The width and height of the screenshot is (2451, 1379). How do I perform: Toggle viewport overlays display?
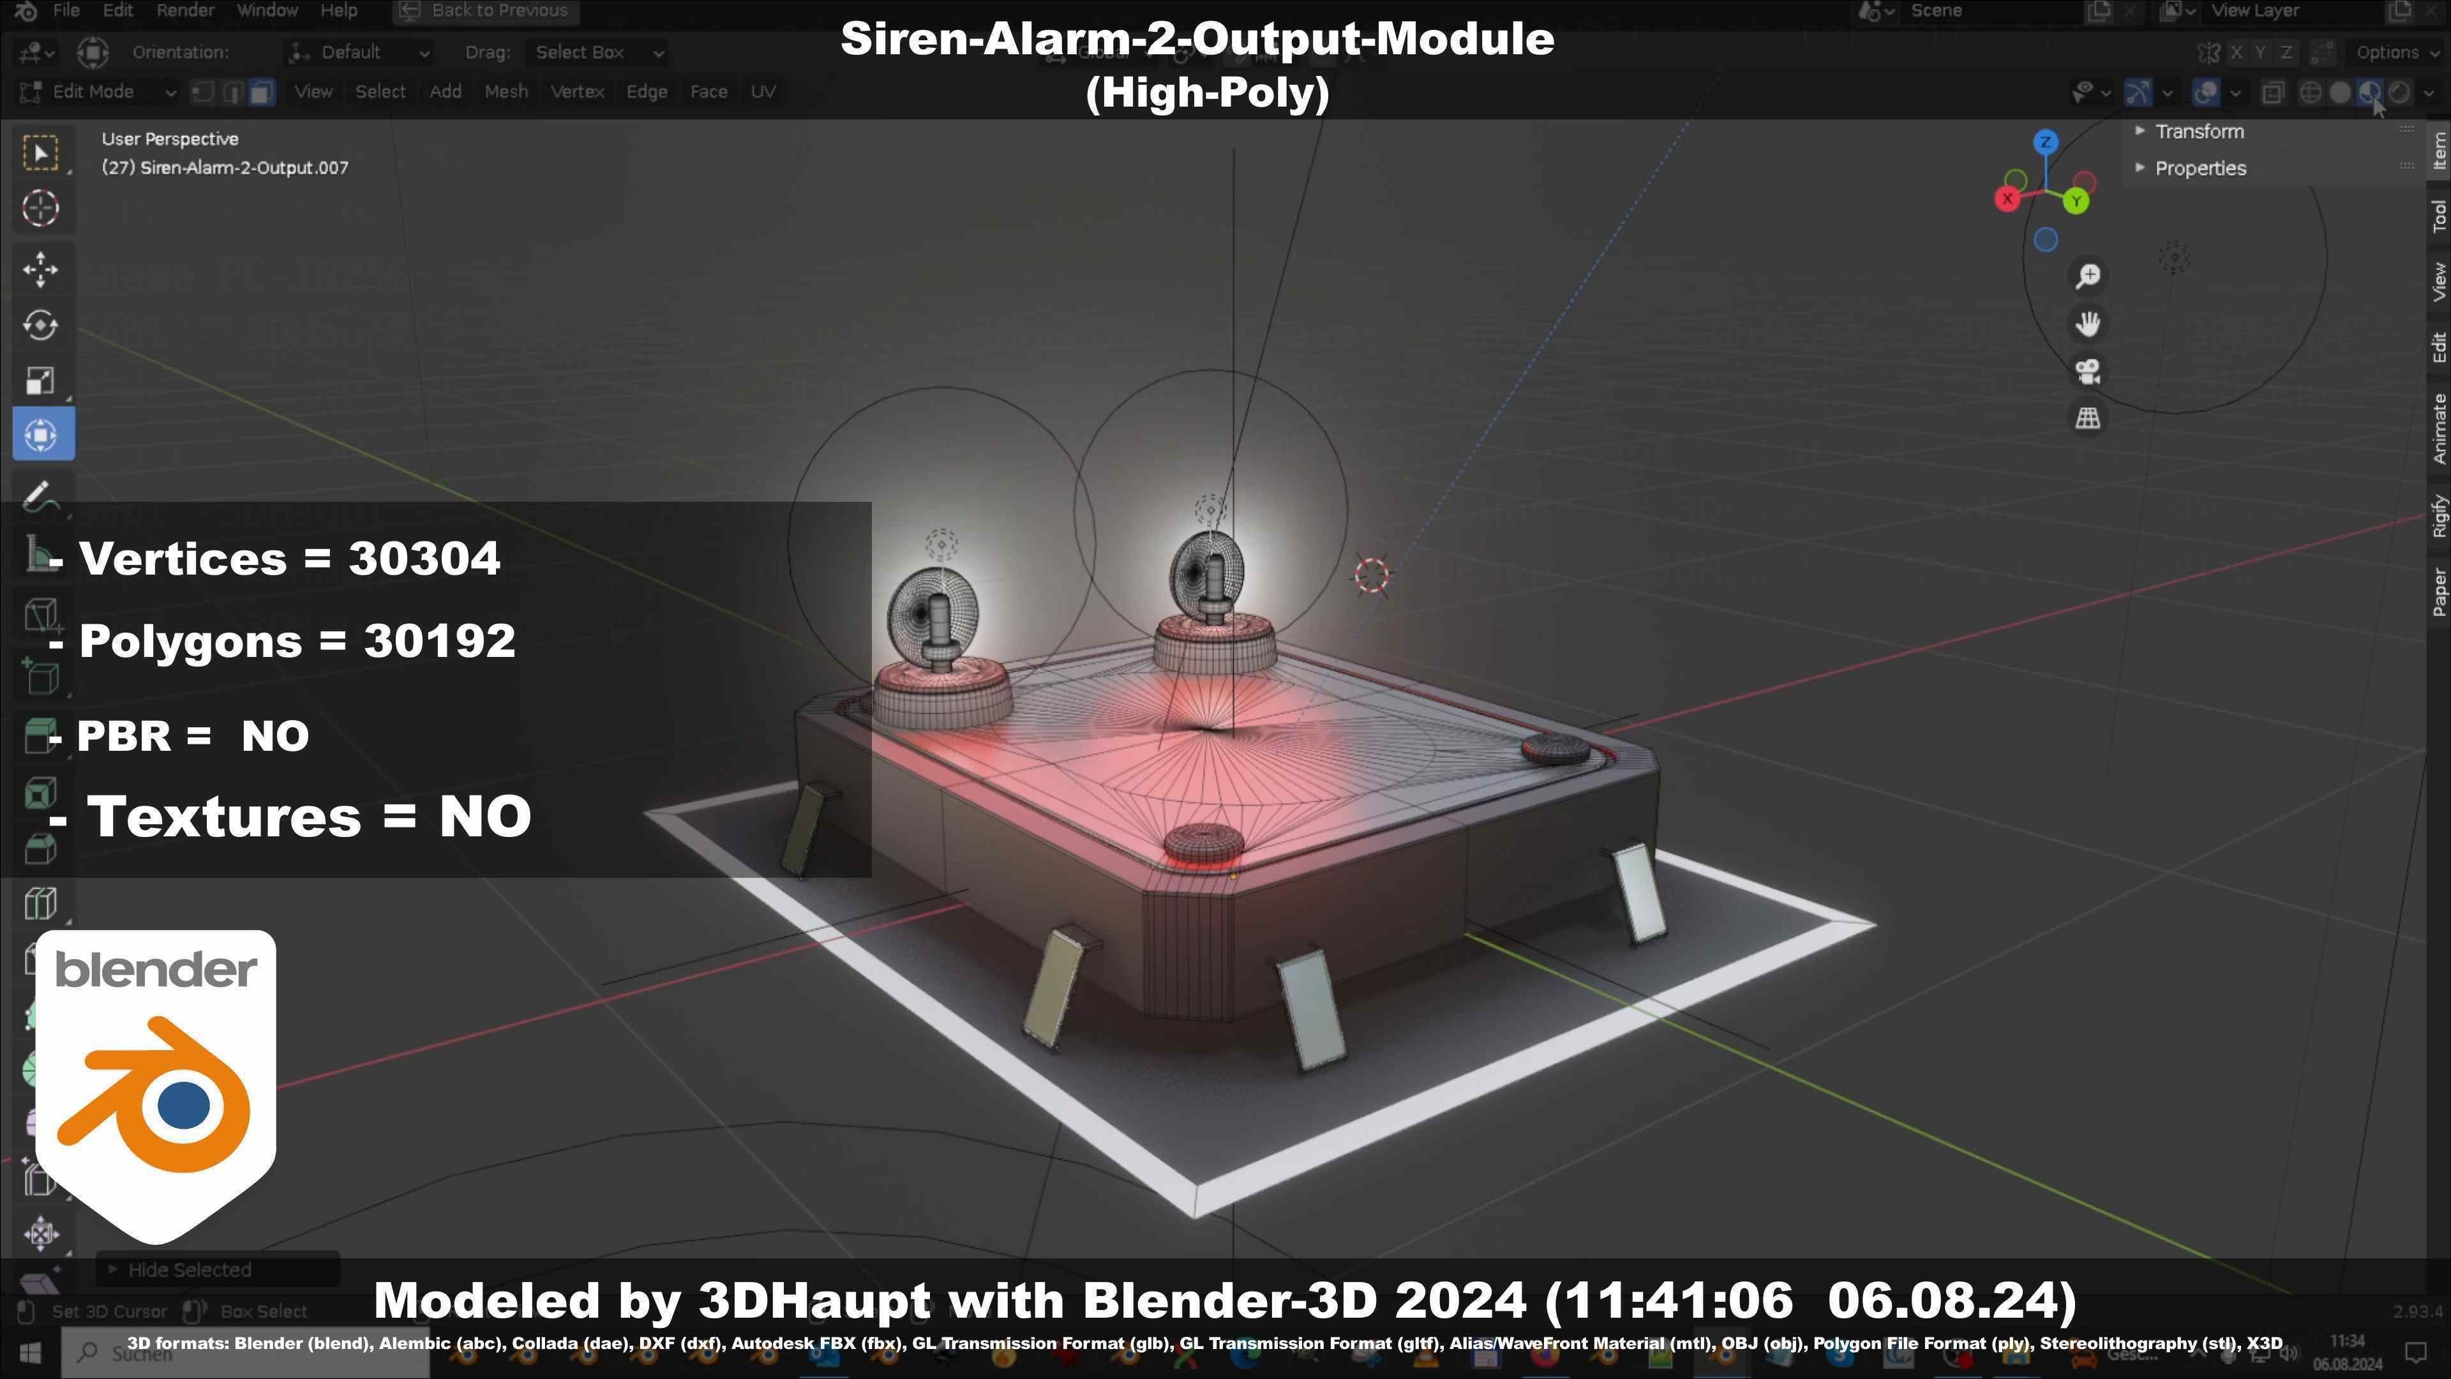click(x=2205, y=93)
